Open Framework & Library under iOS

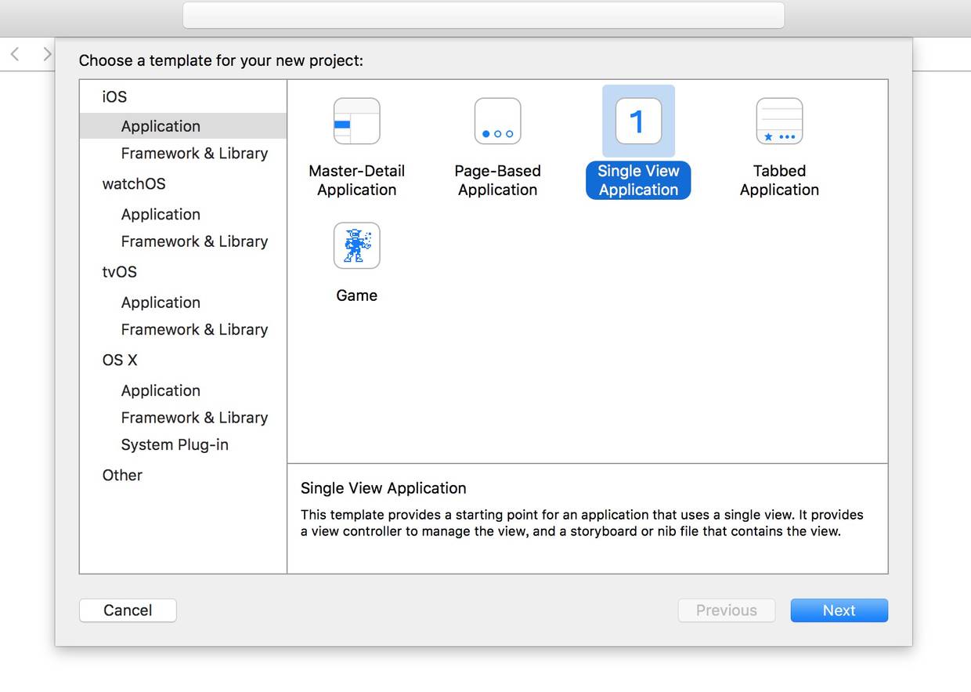tap(194, 154)
